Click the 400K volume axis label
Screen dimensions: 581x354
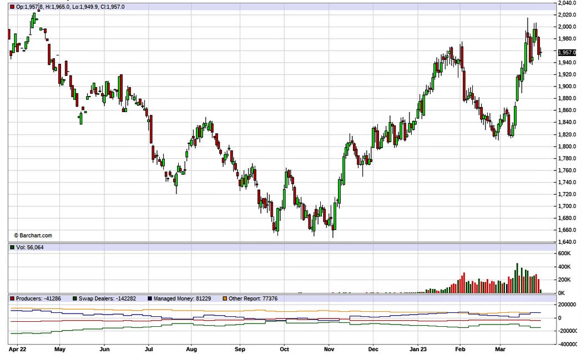pos(564,266)
